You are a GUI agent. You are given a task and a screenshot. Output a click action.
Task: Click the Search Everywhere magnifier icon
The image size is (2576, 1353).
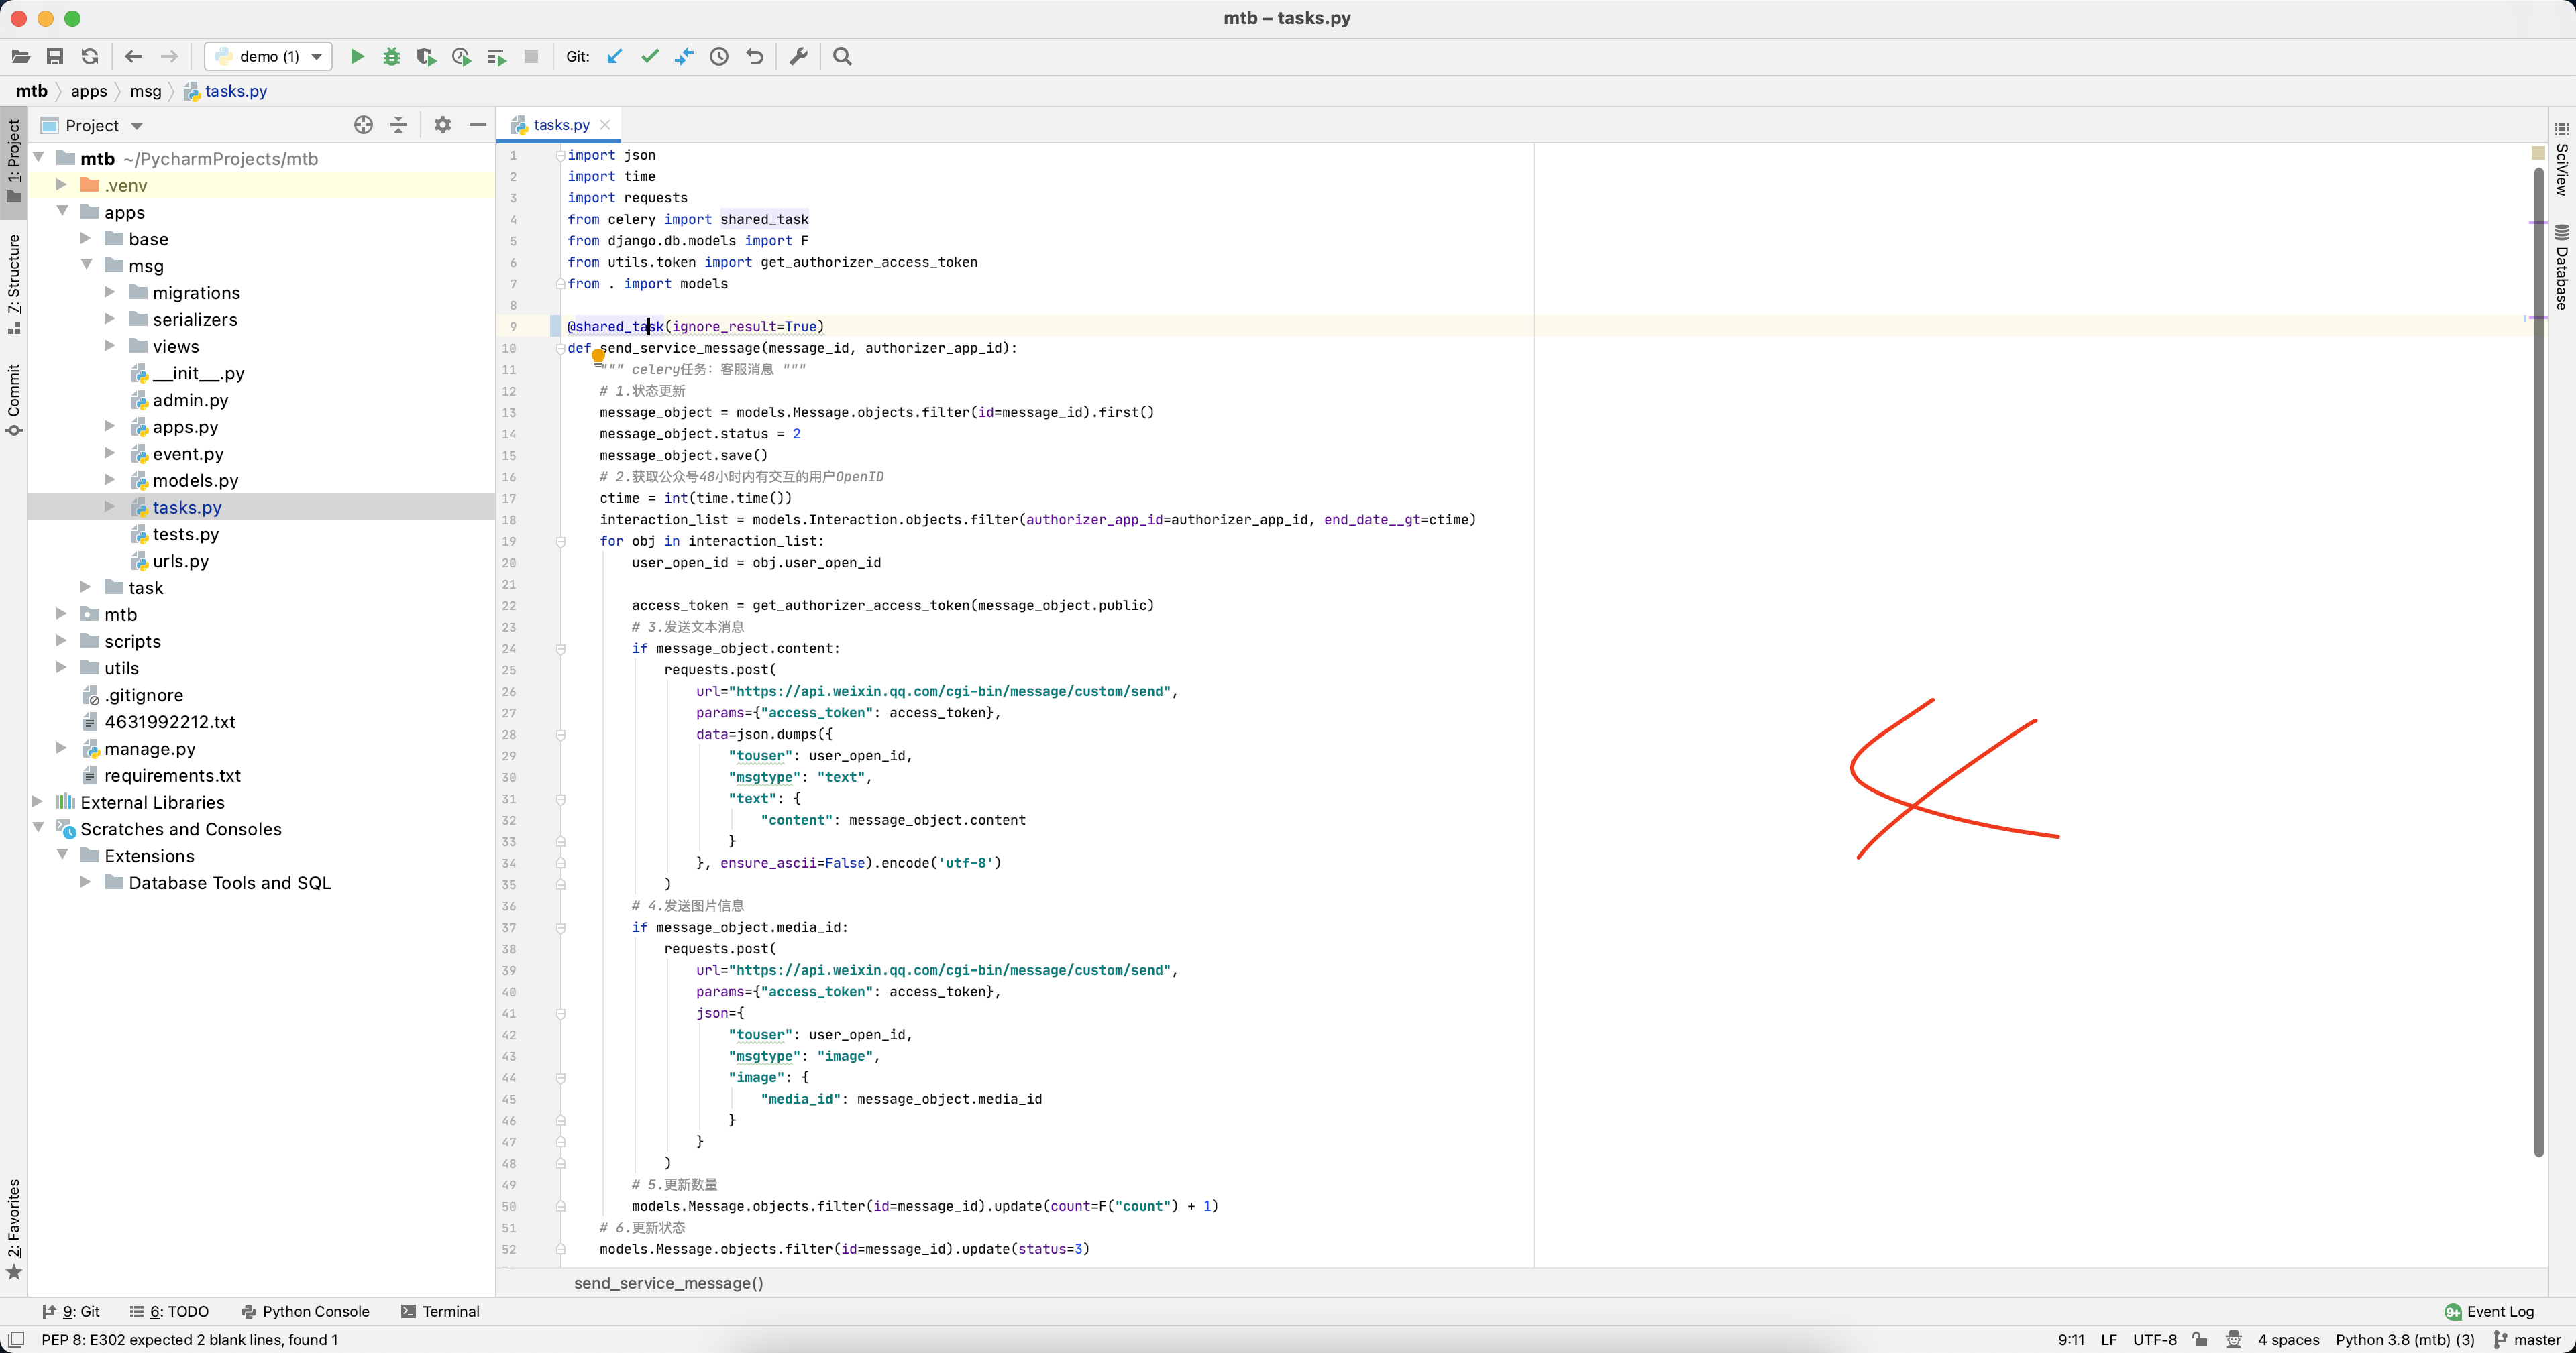click(x=843, y=57)
